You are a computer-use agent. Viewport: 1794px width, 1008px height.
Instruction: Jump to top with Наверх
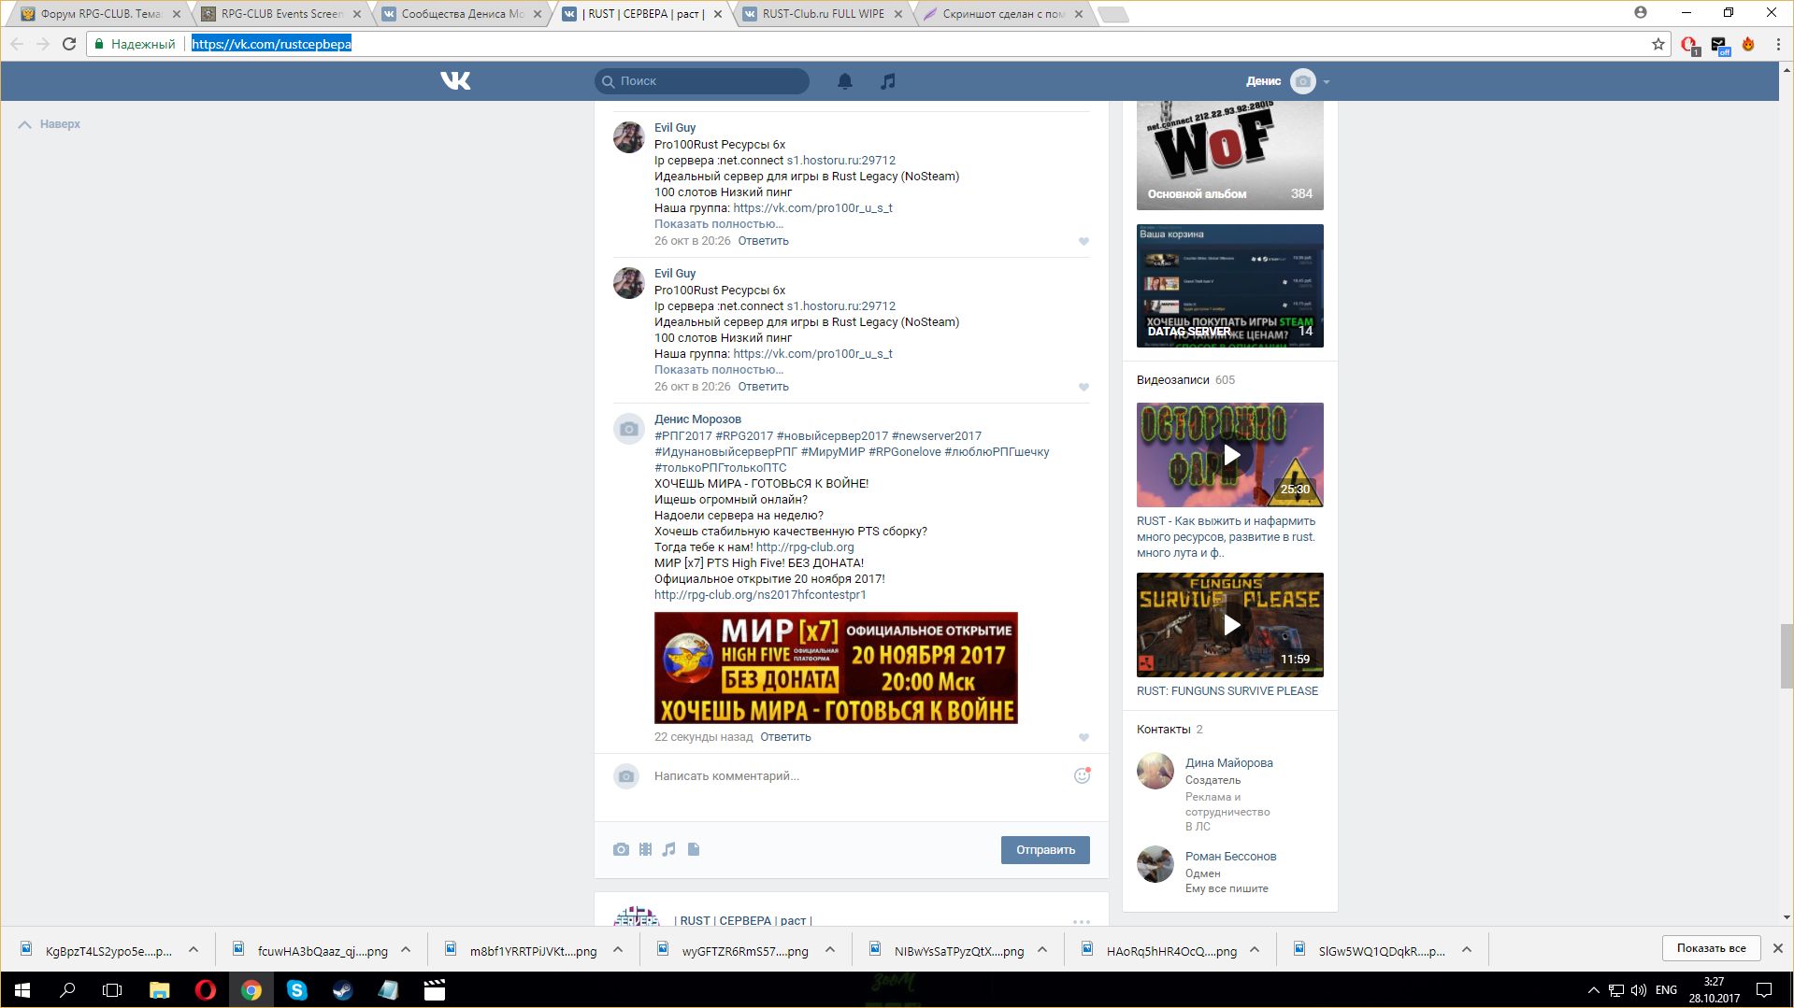(50, 124)
